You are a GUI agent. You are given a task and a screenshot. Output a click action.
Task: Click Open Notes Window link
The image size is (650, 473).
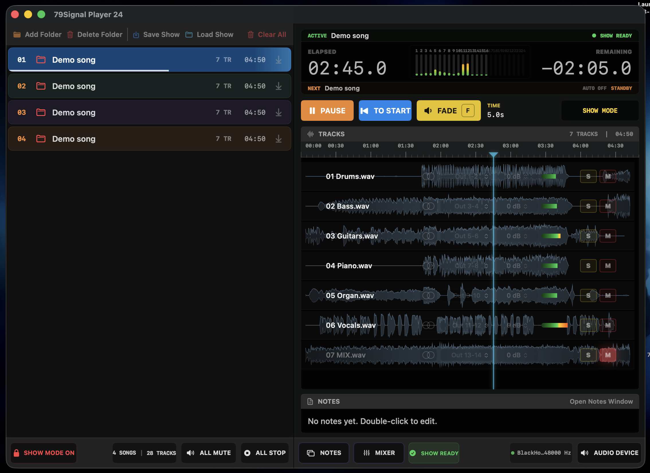601,401
